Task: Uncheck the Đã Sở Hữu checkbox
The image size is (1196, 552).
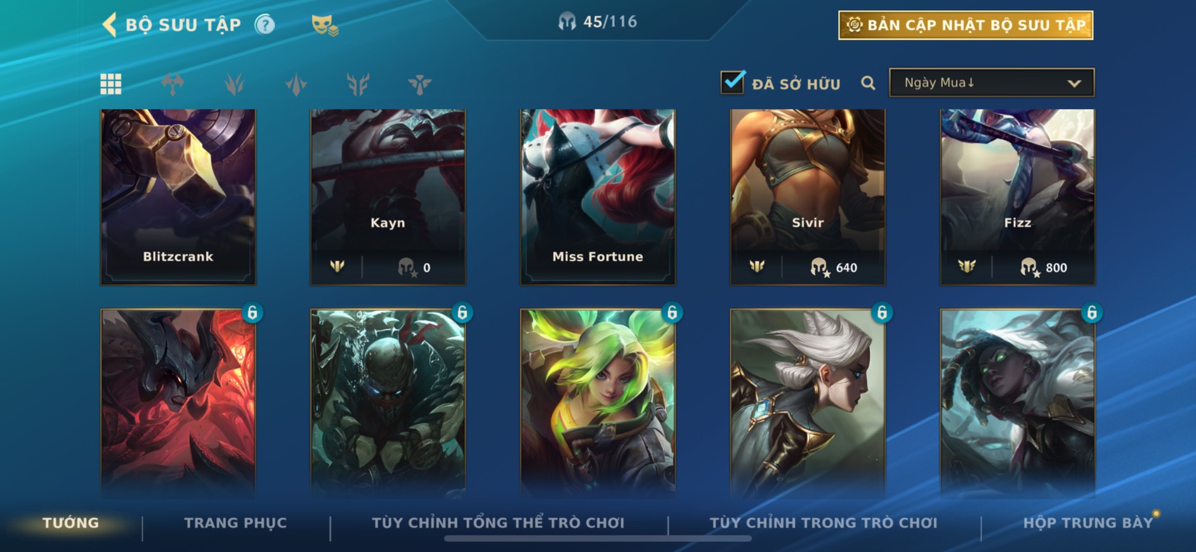Action: (733, 82)
